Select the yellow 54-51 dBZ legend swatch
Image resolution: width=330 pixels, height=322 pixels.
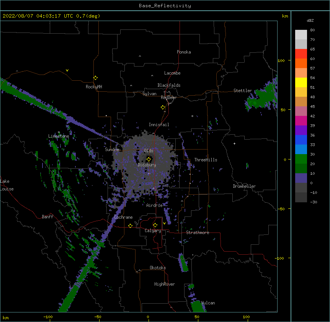click(x=301, y=82)
